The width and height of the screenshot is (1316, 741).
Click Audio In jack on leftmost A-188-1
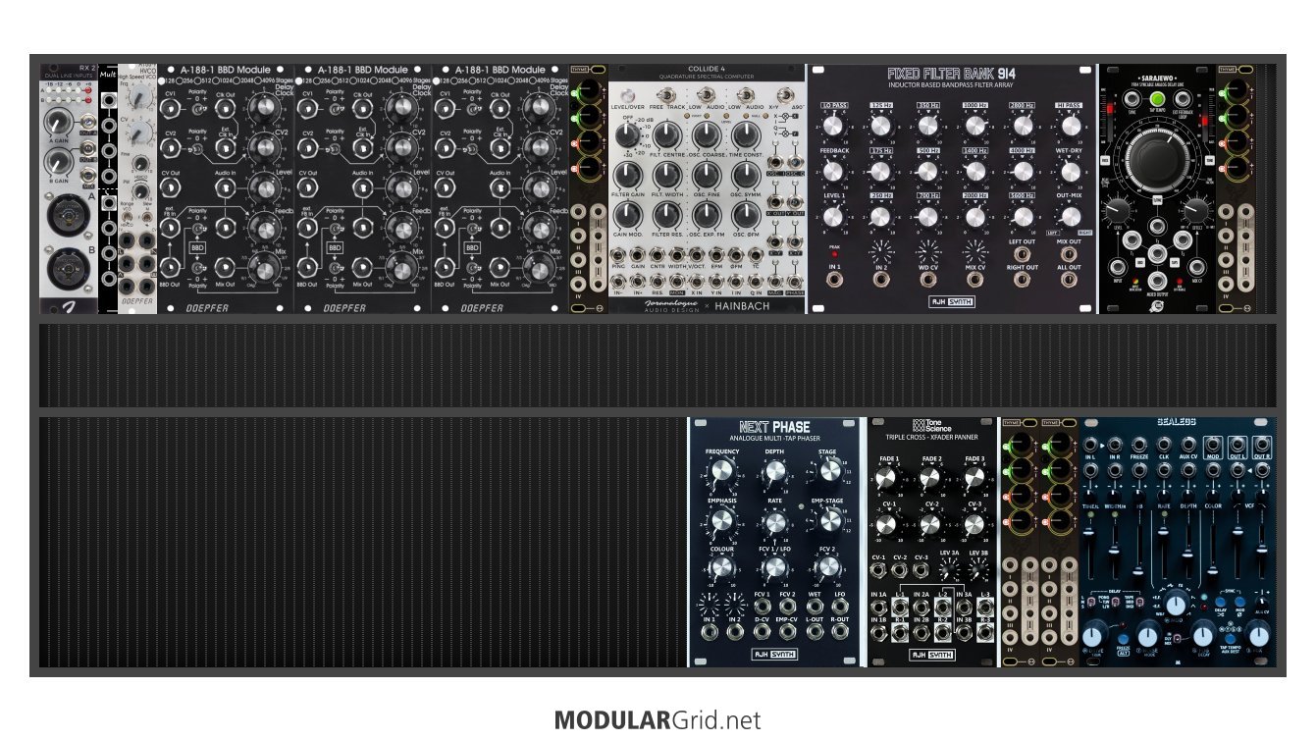point(226,188)
